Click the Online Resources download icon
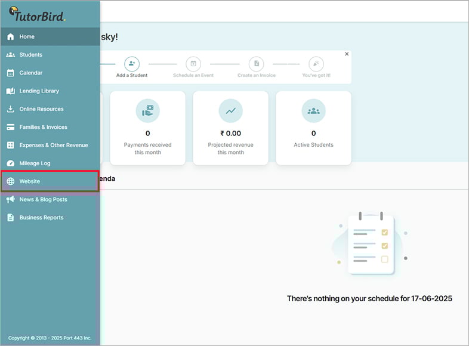 [11, 109]
